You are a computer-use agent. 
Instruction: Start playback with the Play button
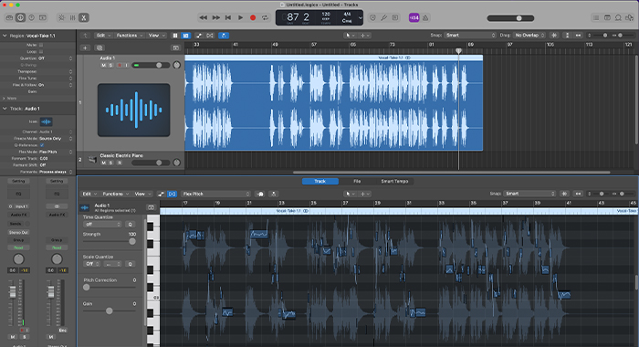coord(240,17)
